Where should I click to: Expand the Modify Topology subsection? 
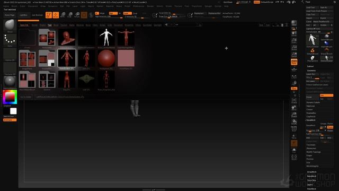pyautogui.click(x=314, y=152)
